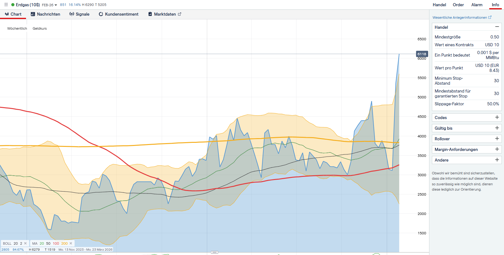The image size is (504, 255).
Task: Change the Geldkurs price type
Action: coord(39,28)
